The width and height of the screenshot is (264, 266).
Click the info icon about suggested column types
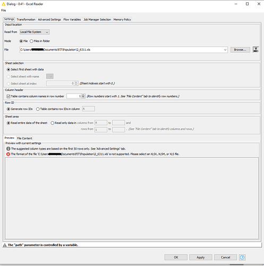coord(8,148)
